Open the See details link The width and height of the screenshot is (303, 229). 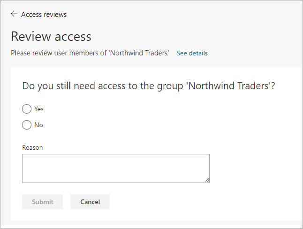click(192, 53)
